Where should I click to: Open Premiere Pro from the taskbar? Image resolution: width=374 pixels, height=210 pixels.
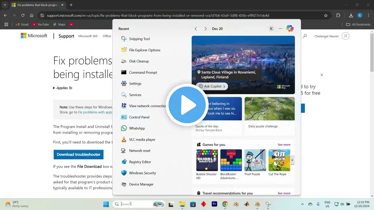click(x=214, y=204)
